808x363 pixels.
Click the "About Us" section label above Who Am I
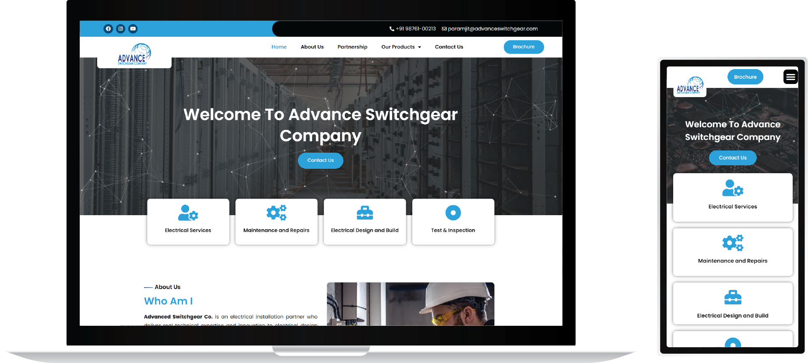[x=168, y=287]
